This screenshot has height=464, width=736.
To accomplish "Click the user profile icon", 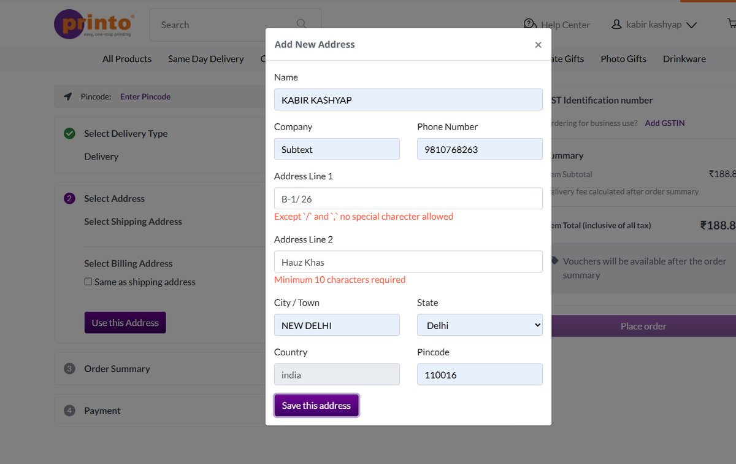I will click(x=616, y=25).
